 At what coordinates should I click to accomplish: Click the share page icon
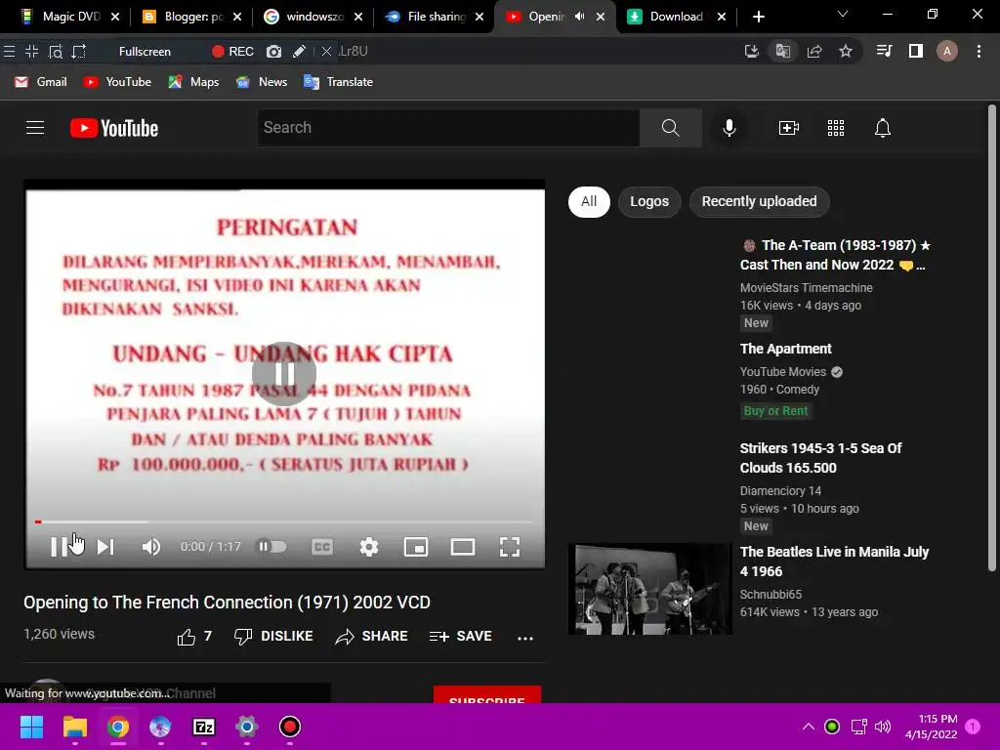pos(814,51)
